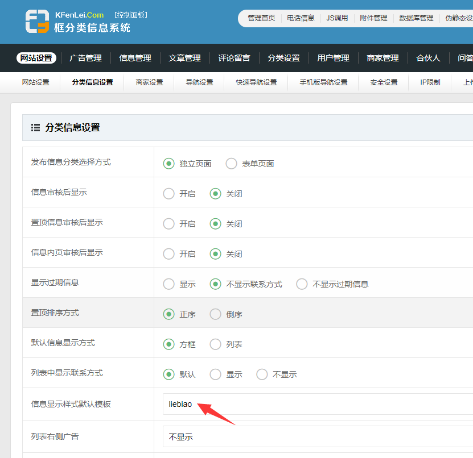This screenshot has height=458, width=473.
Task: Choose 倒序 for 置顶排序方式
Action: point(215,314)
